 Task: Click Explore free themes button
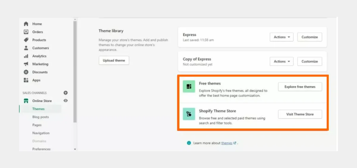pyautogui.click(x=300, y=87)
